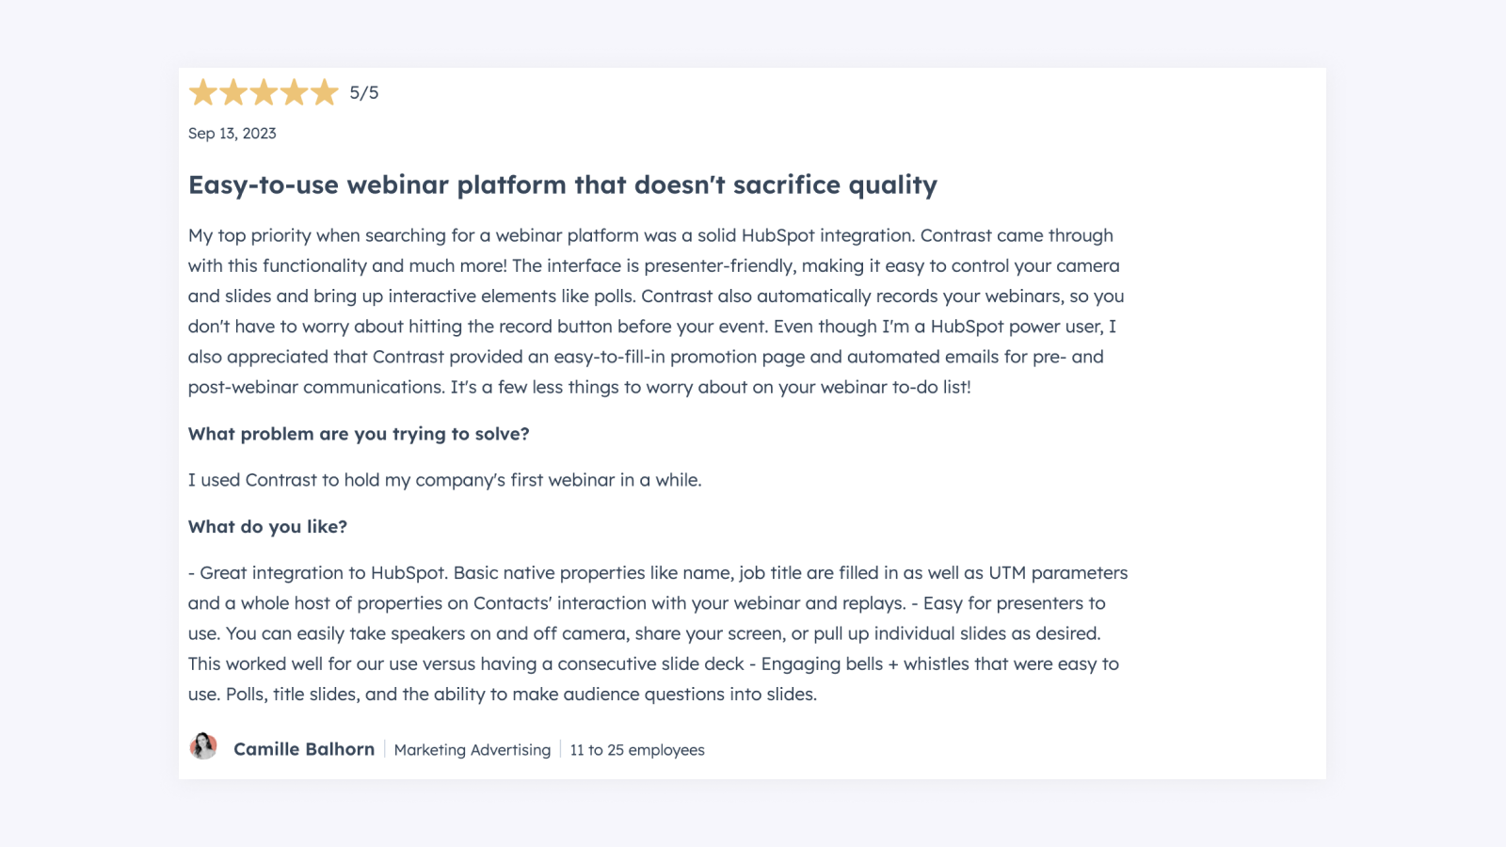
Task: Click the answer 'I used Contrast to hold'
Action: 445,480
